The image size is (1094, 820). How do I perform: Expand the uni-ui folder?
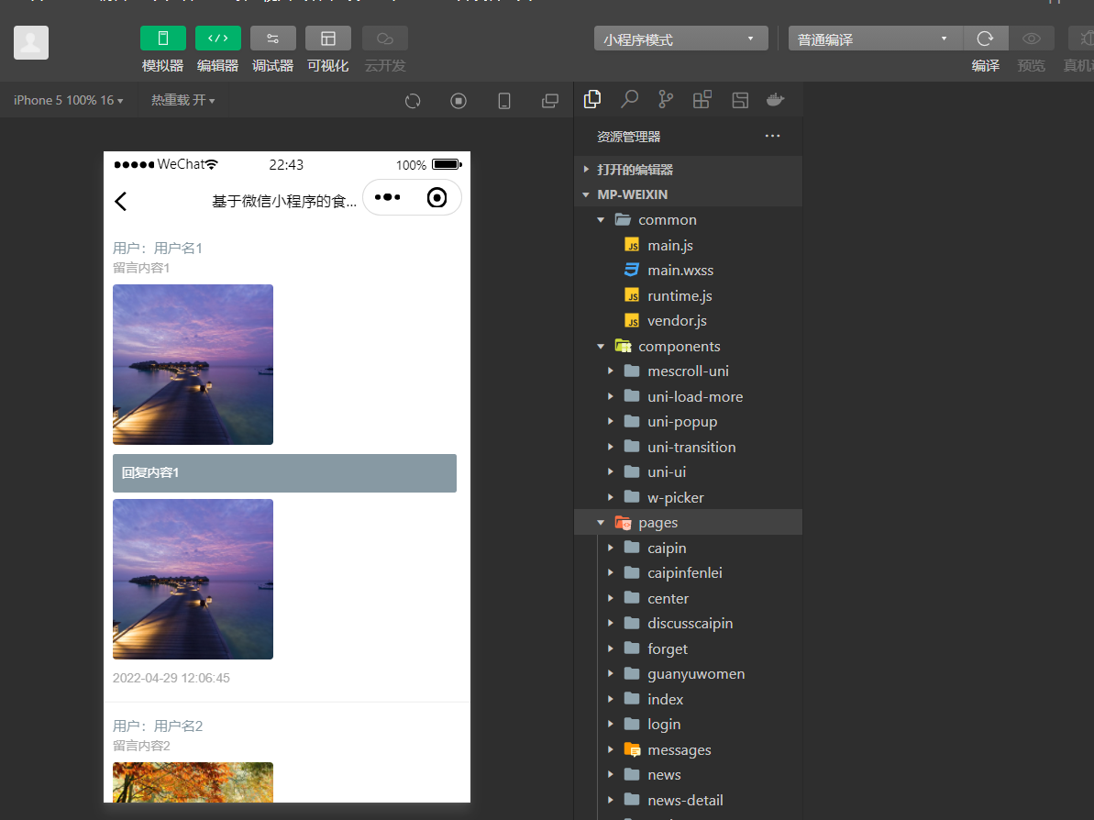(x=688, y=471)
